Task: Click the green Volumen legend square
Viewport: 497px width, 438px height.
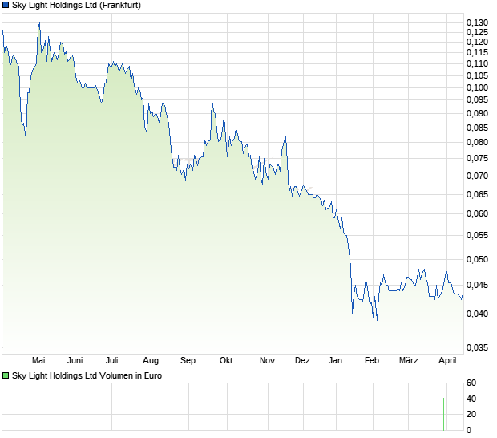Action: tap(6, 376)
